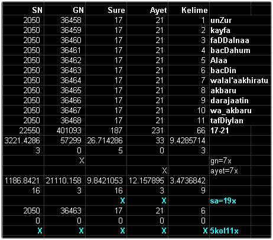Click the tafDiylan word cell
Viewport: 273px width, 240px height.
(230, 120)
